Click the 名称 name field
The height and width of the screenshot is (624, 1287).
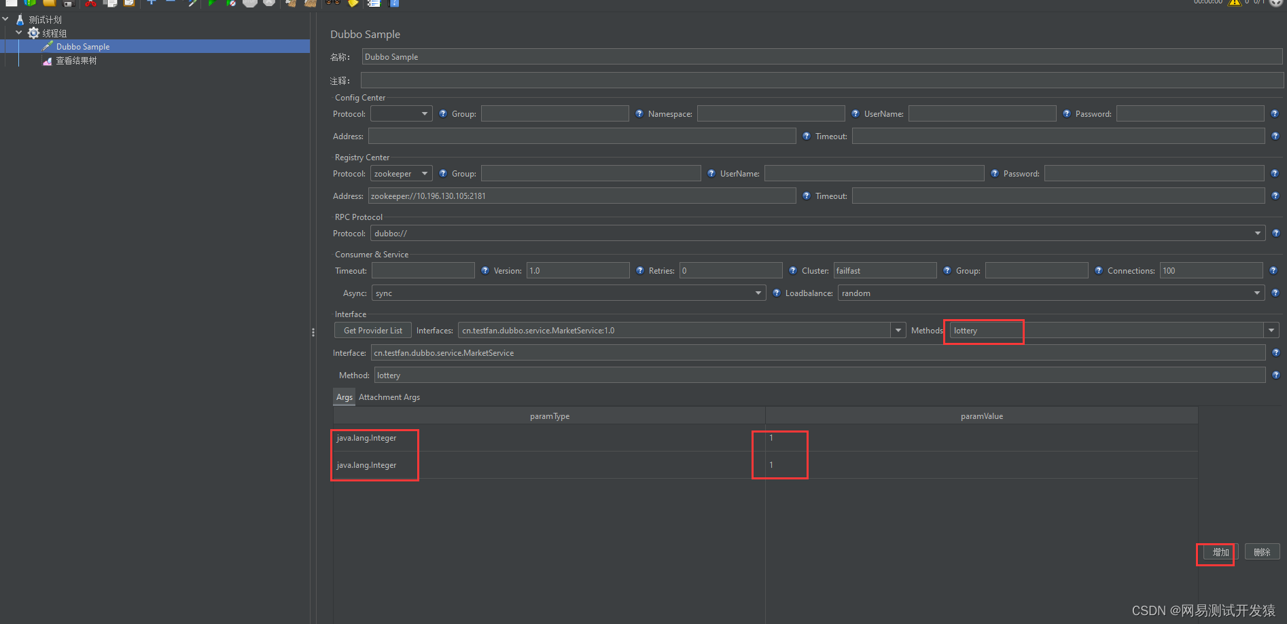click(x=822, y=57)
